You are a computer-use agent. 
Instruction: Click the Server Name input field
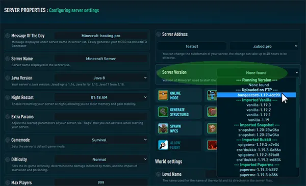point(101,59)
